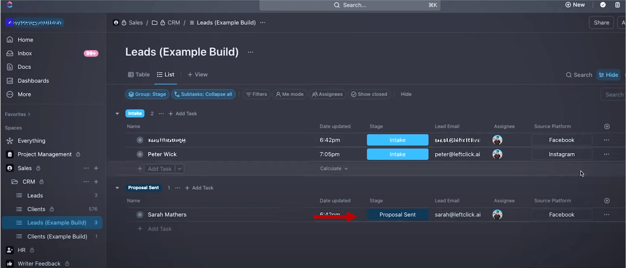Open the CRM folder options ellipsis
The width and height of the screenshot is (626, 268).
click(86, 182)
